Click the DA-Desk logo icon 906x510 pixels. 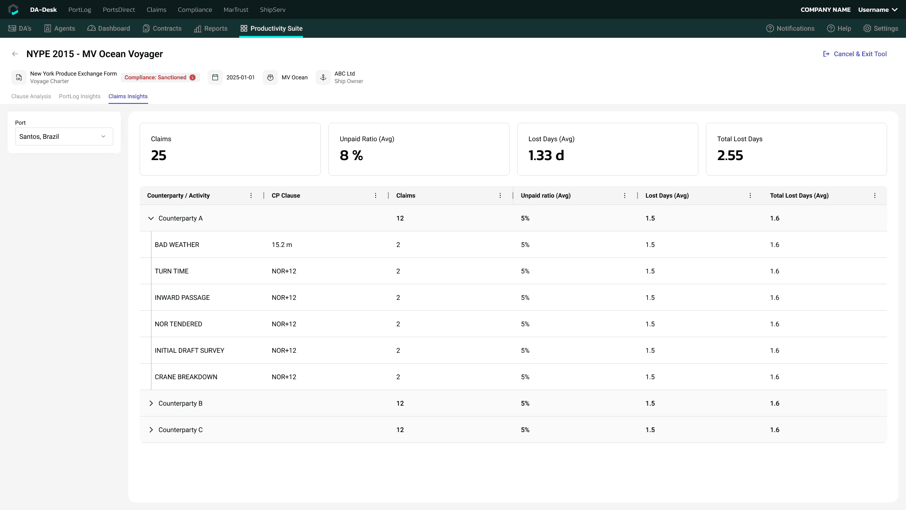(x=13, y=9)
